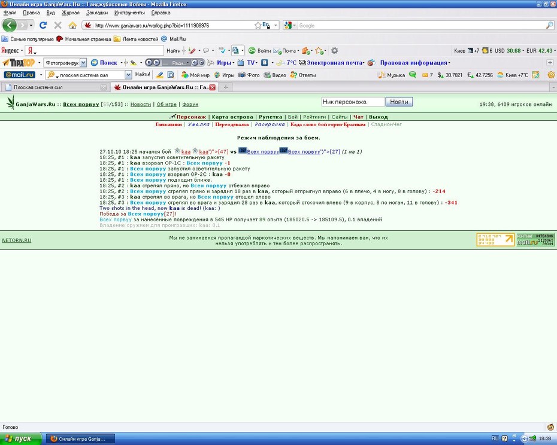Expand the Фотографируют dropdown in TipaTop toolbar
Viewport: 557px width, 445px height.
[x=83, y=63]
